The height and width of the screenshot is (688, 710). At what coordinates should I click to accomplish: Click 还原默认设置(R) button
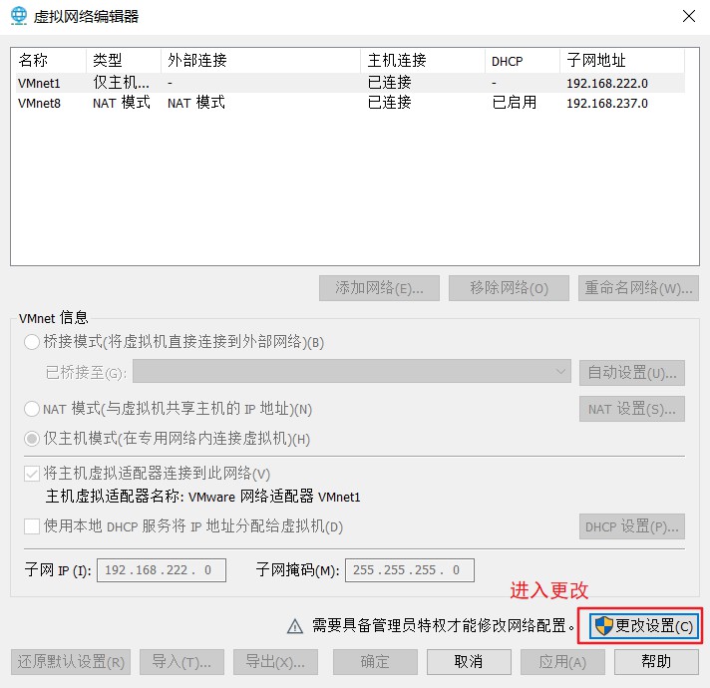71,662
